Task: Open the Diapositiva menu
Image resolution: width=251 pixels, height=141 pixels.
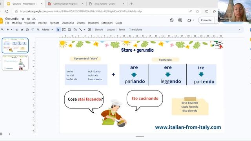Action: [68, 23]
